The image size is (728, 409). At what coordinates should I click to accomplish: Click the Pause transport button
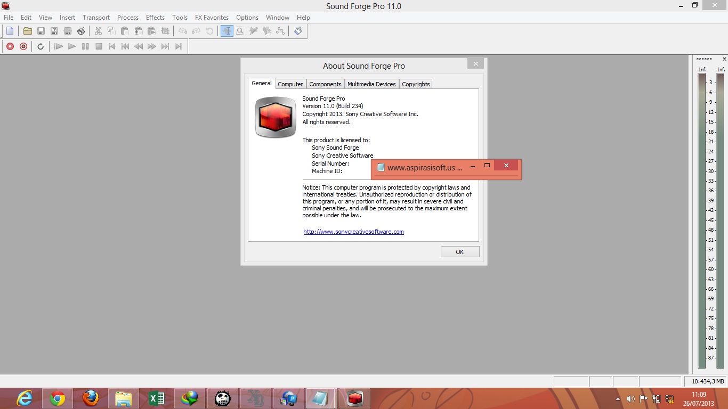(85, 46)
